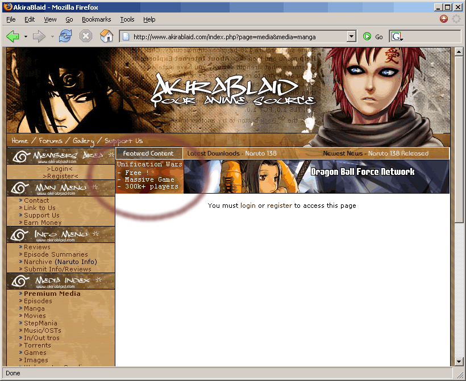Click the Google search engine icon
This screenshot has width=466, height=381.
pos(397,37)
